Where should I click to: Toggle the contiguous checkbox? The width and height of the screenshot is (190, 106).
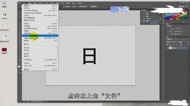tap(72, 6)
